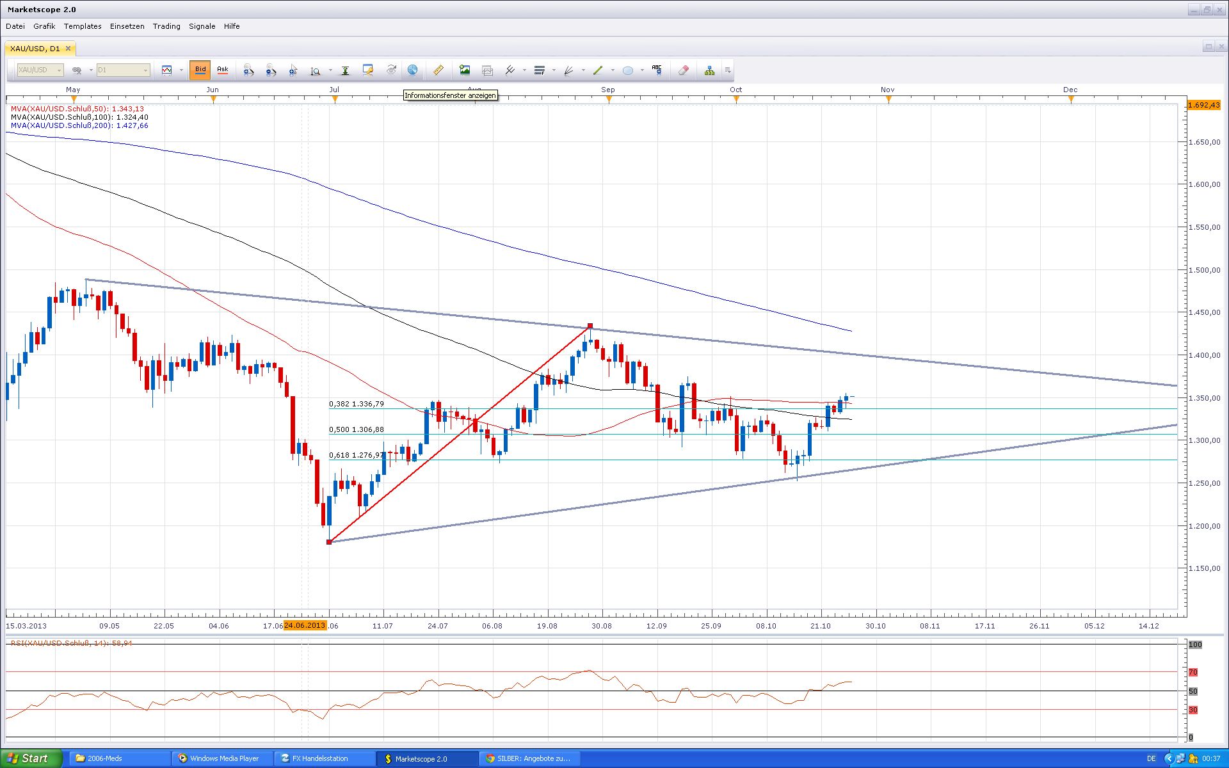Close the XAU/USD, D1 chart tab

[x=68, y=48]
